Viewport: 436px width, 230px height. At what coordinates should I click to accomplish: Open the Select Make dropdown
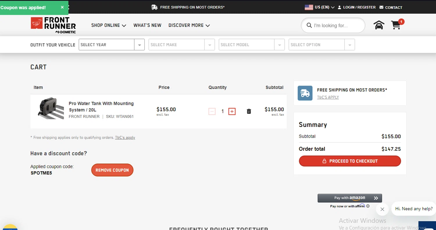pyautogui.click(x=182, y=45)
